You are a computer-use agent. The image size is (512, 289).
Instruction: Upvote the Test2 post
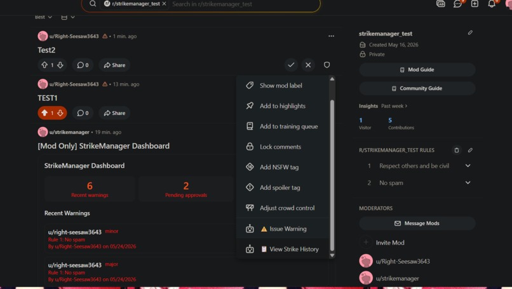pos(44,65)
